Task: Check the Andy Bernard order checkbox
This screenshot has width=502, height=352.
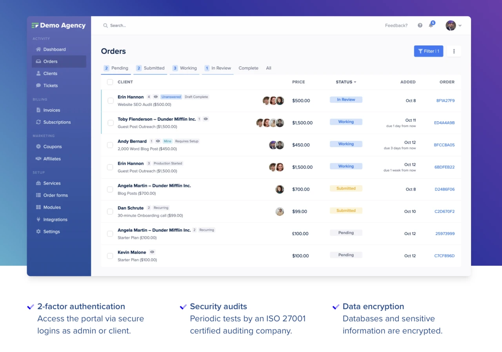Action: [x=110, y=145]
